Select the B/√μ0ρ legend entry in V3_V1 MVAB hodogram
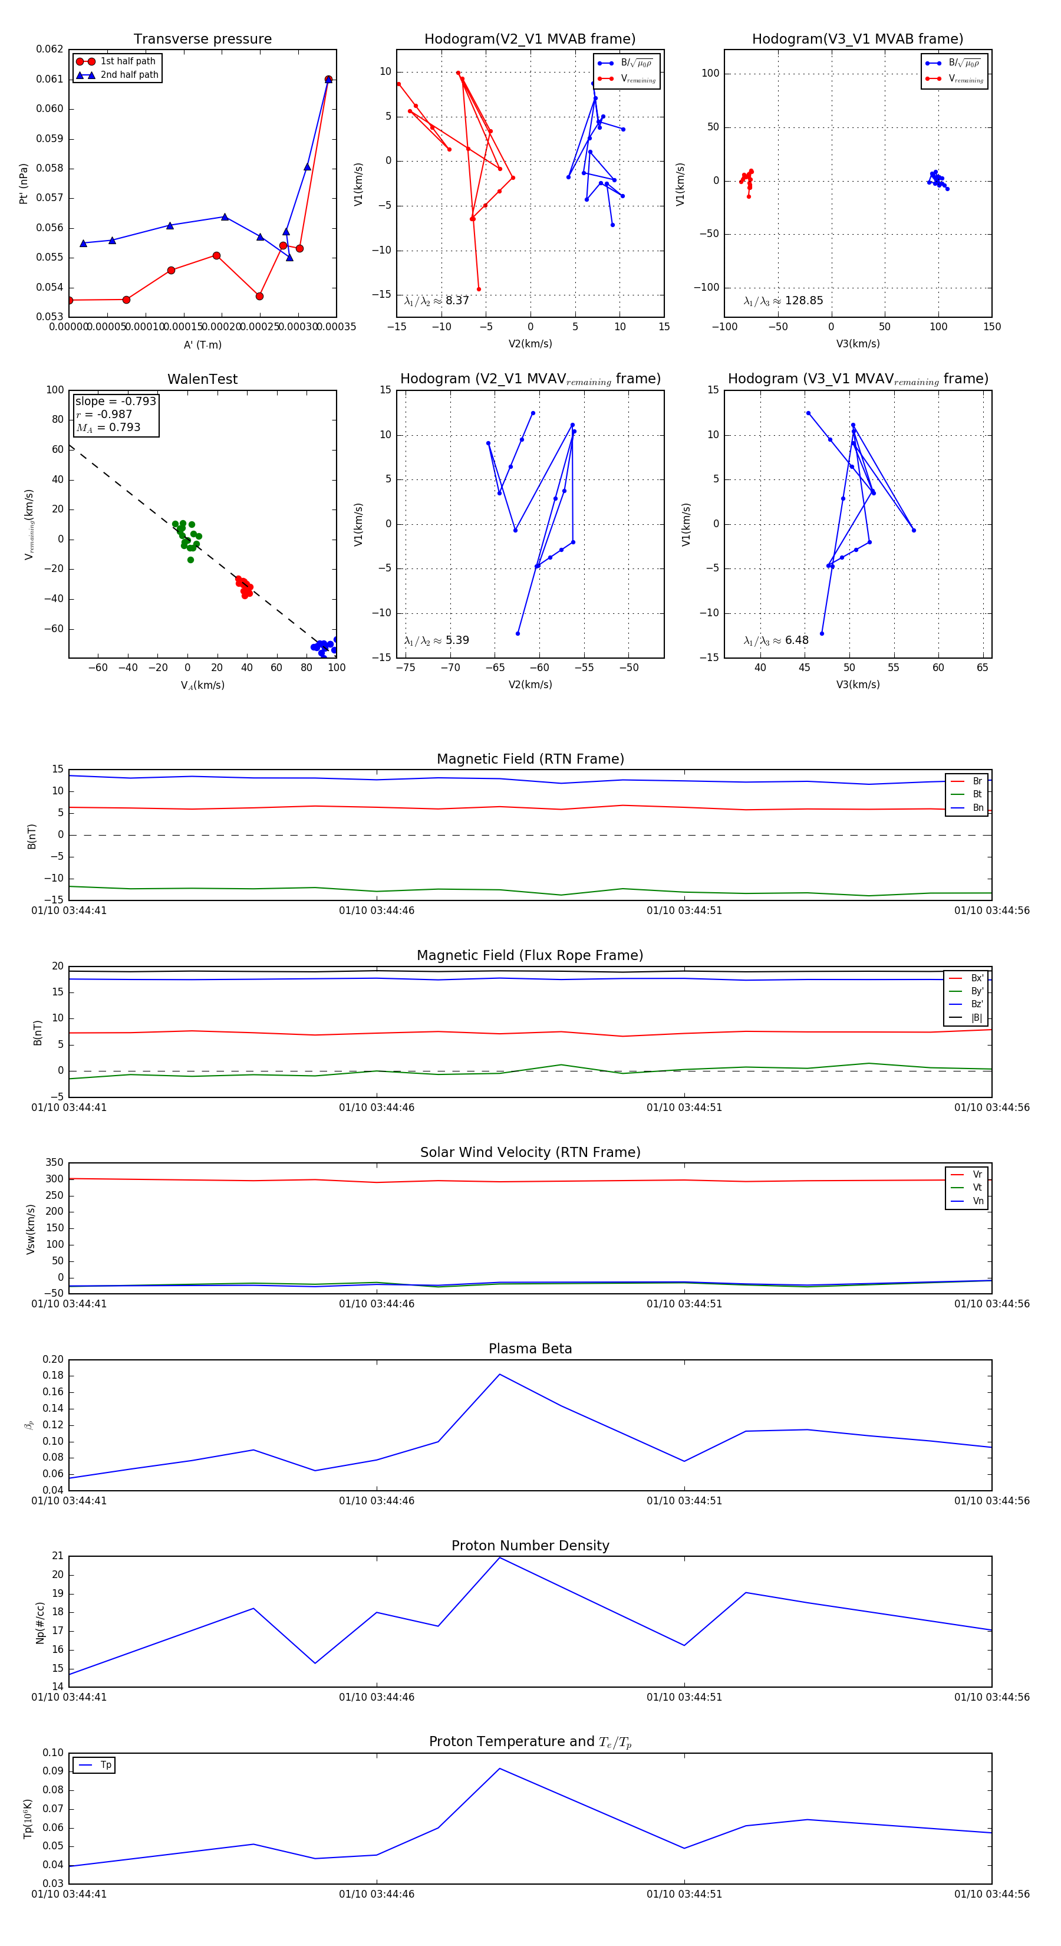This screenshot has width=1061, height=1946. point(954,64)
